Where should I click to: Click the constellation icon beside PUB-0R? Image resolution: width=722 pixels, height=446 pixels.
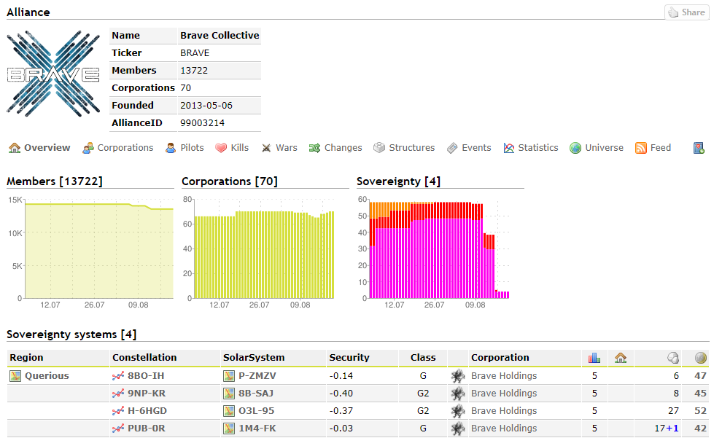tap(118, 429)
